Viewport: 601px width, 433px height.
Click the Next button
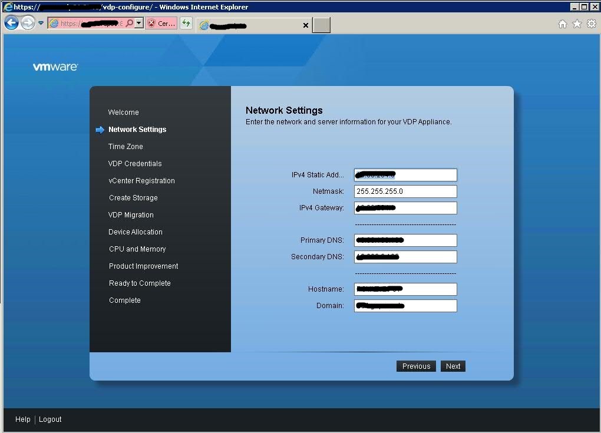[x=453, y=366]
